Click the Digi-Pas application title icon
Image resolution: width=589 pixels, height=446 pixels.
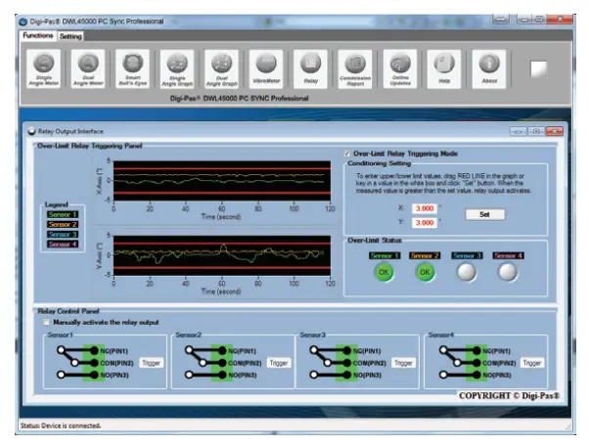23,22
